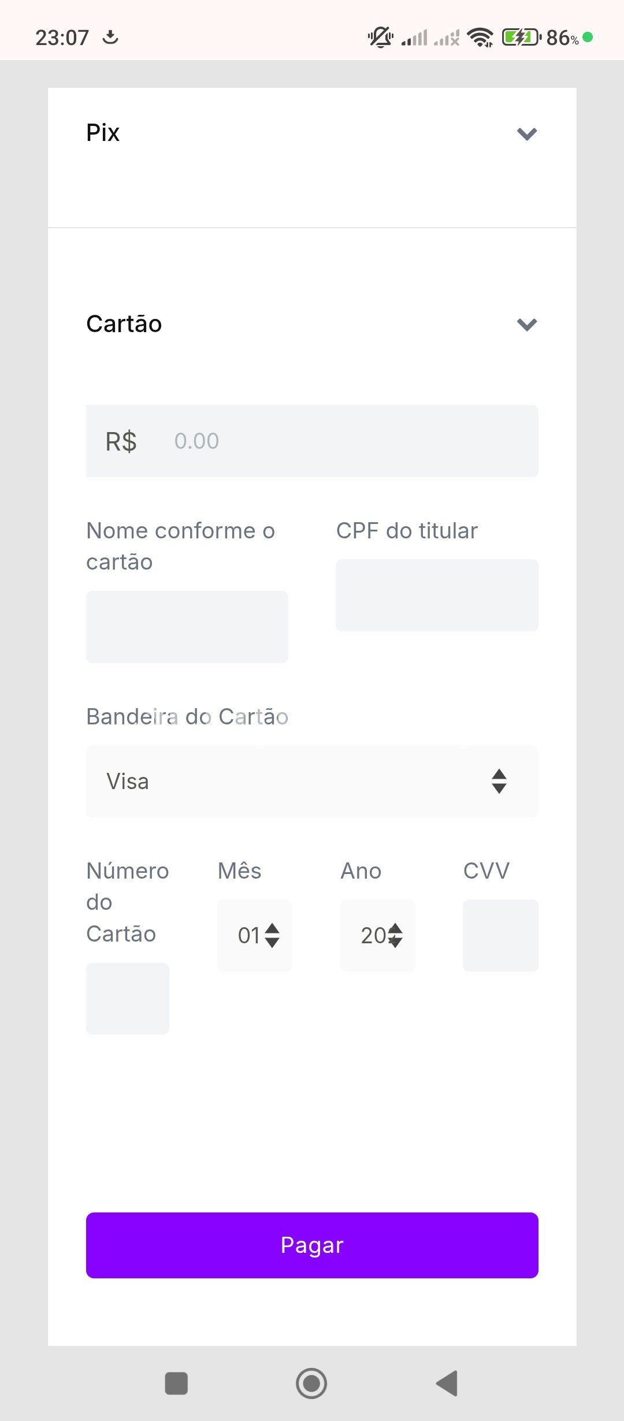Select the Pix payment method header
The width and height of the screenshot is (624, 1421).
[x=103, y=133]
